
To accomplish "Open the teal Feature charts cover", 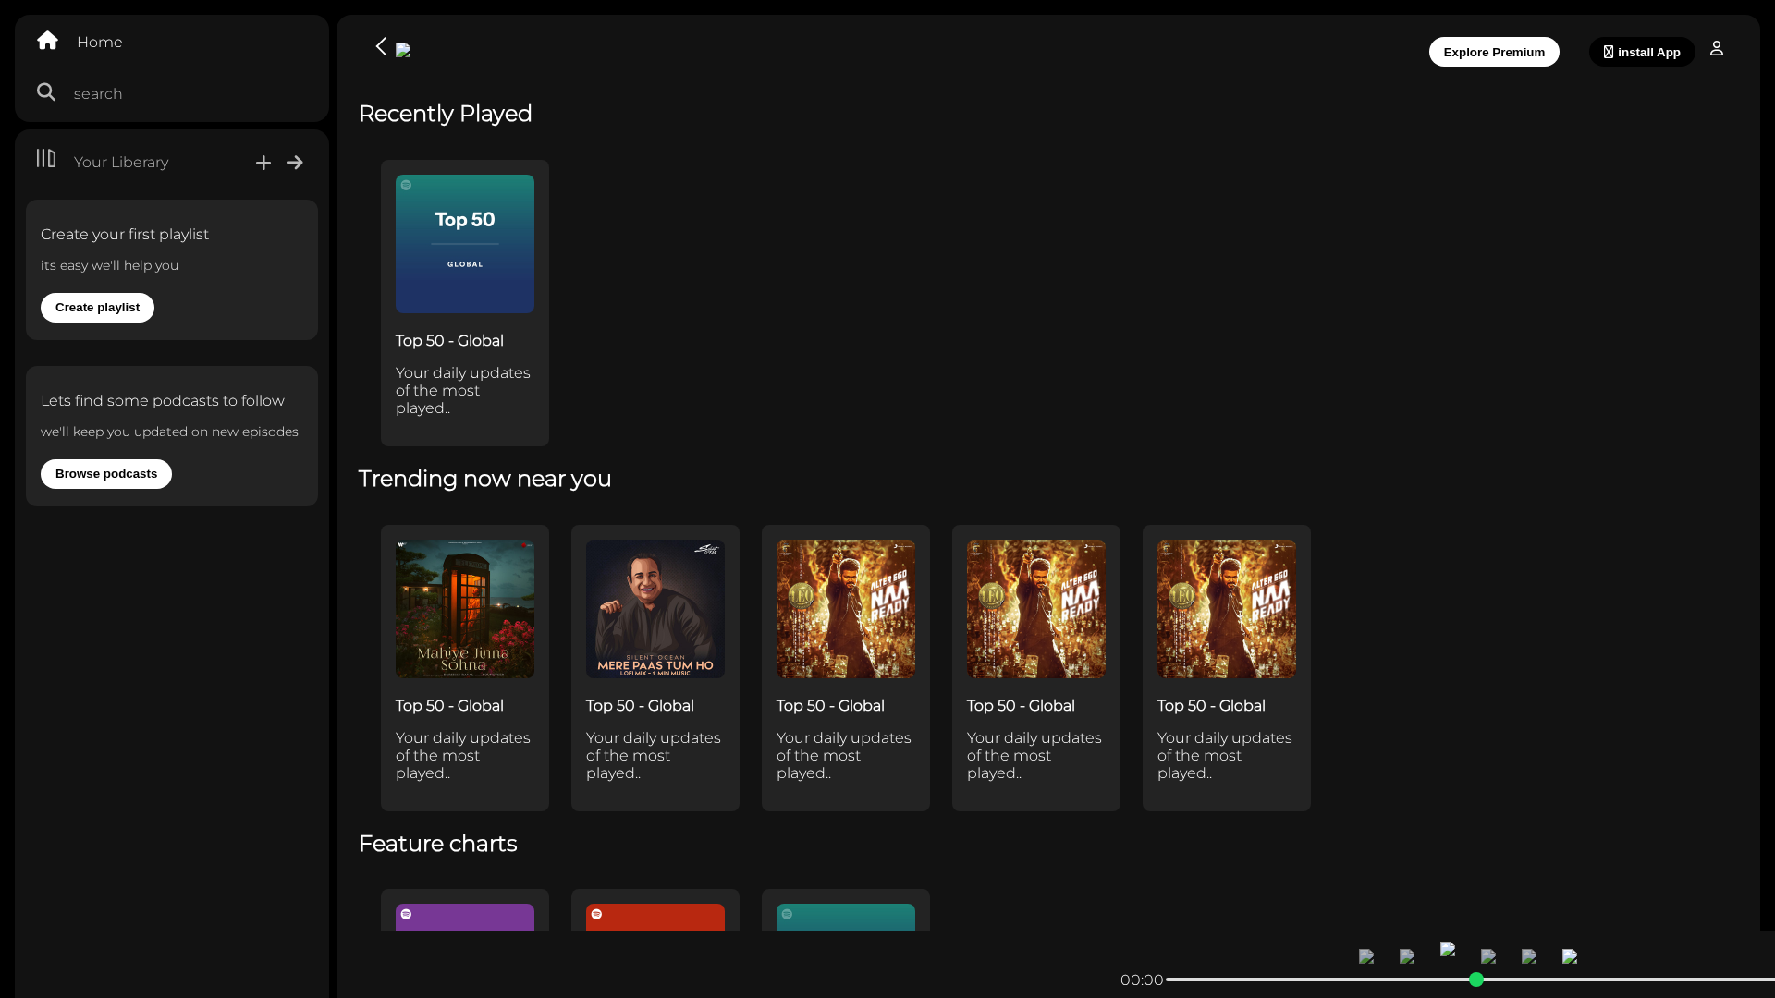I will pos(846,918).
